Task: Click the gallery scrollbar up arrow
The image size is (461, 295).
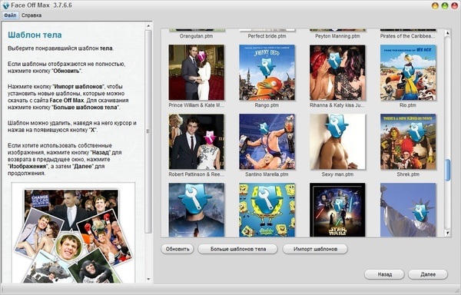Action: [x=447, y=33]
